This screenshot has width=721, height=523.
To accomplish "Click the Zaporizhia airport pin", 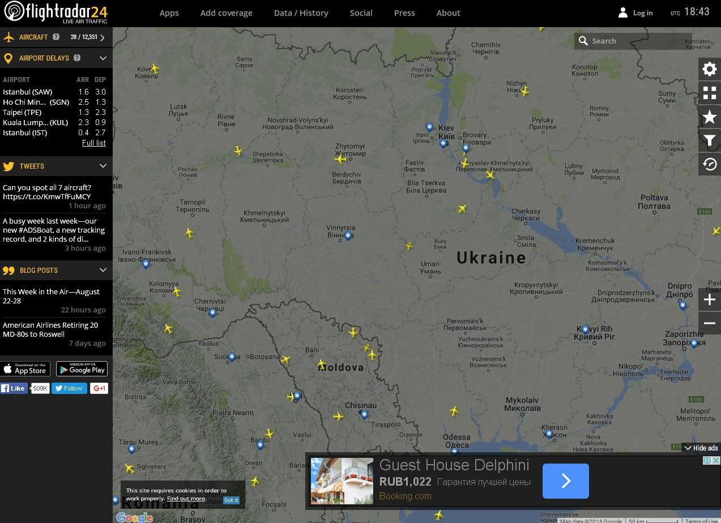I will tap(694, 343).
